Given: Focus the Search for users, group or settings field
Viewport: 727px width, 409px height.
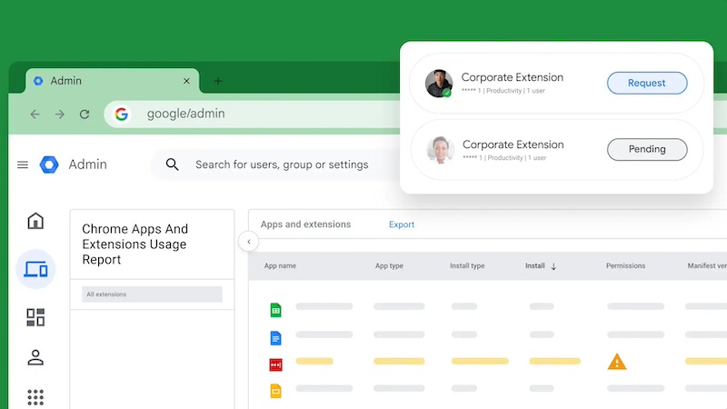Looking at the screenshot, I should point(282,165).
